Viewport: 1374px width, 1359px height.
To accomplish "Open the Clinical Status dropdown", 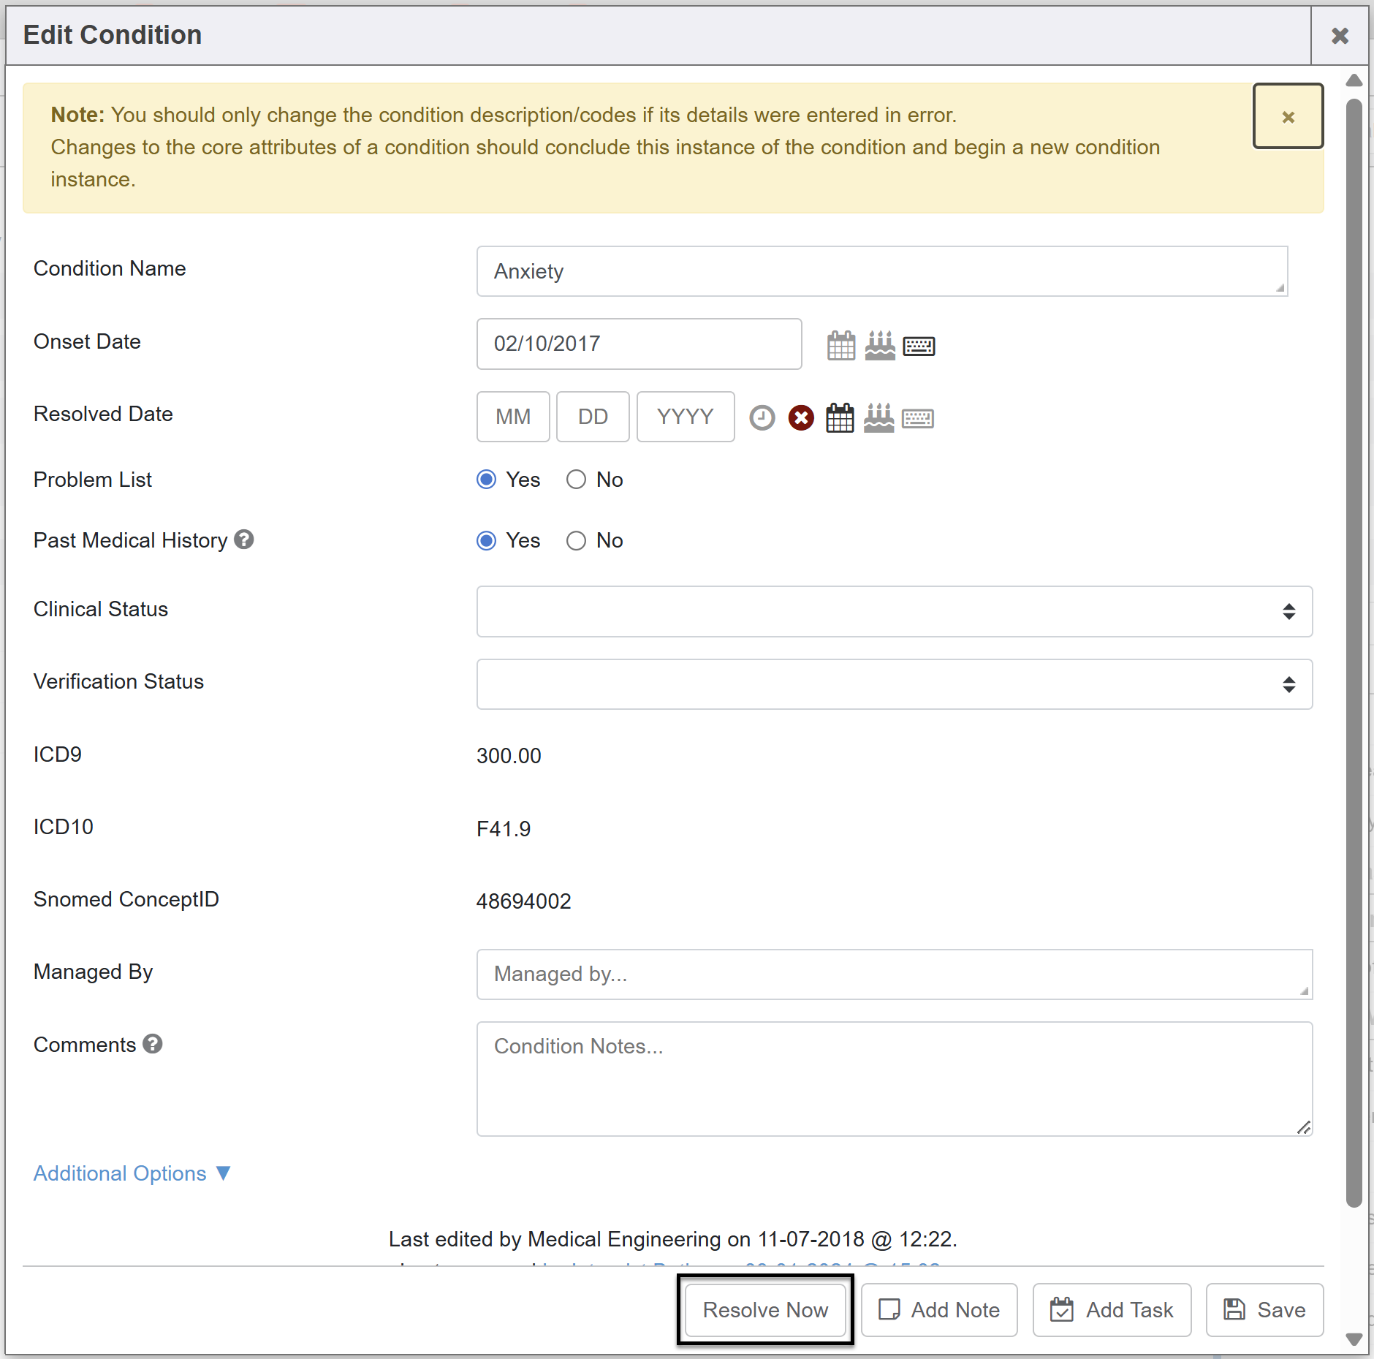I will (894, 611).
